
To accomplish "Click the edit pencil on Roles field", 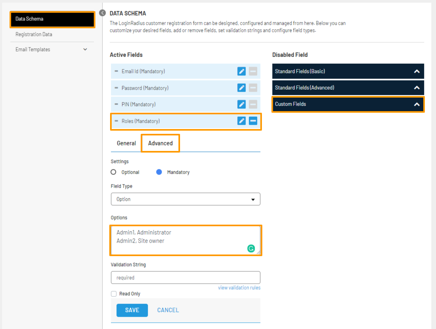I will click(x=241, y=121).
